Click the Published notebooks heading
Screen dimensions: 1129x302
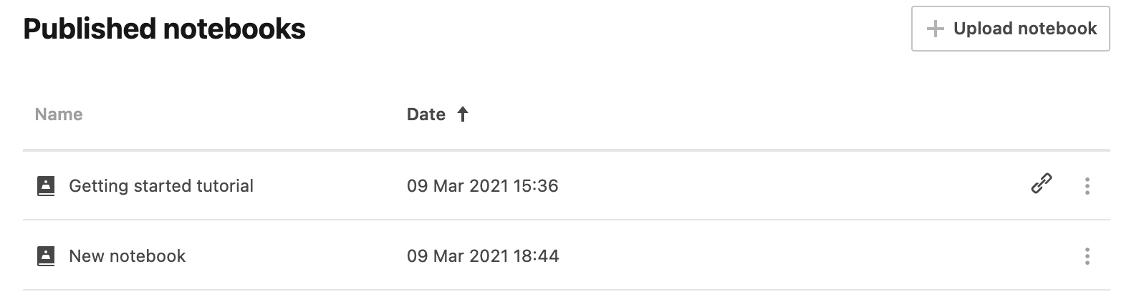[165, 29]
